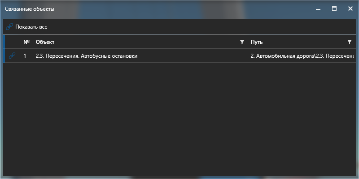Click the link icon beside Показать все

tap(9, 27)
